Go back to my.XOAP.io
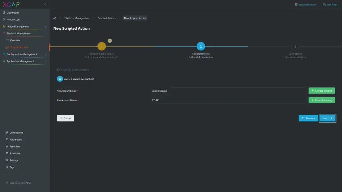The width and height of the screenshot is (342, 192). [20, 183]
